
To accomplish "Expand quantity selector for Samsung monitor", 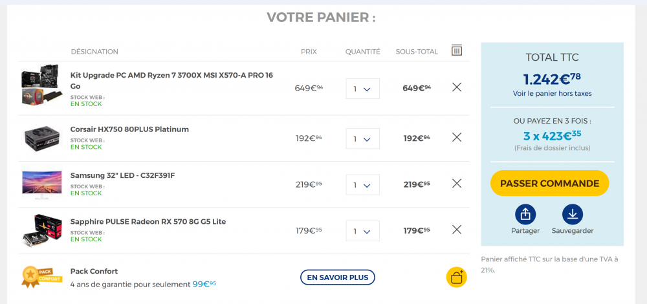I will pos(362,185).
